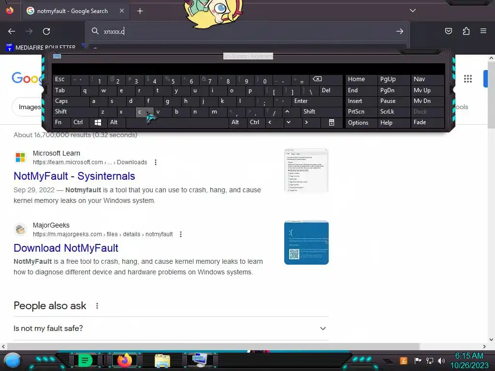This screenshot has width=495, height=371.
Task: Click the on-screen keyboard title icon
Action: point(57,56)
